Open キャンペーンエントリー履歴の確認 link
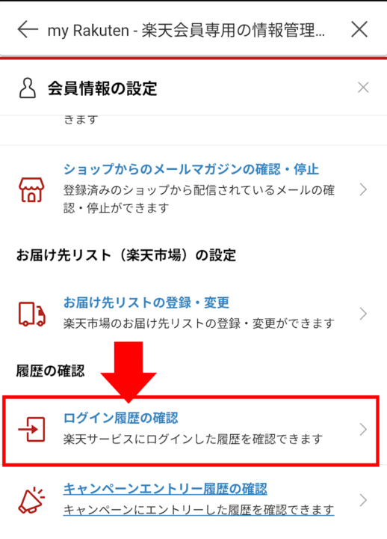Screen dimensions: 387x539 point(165,489)
